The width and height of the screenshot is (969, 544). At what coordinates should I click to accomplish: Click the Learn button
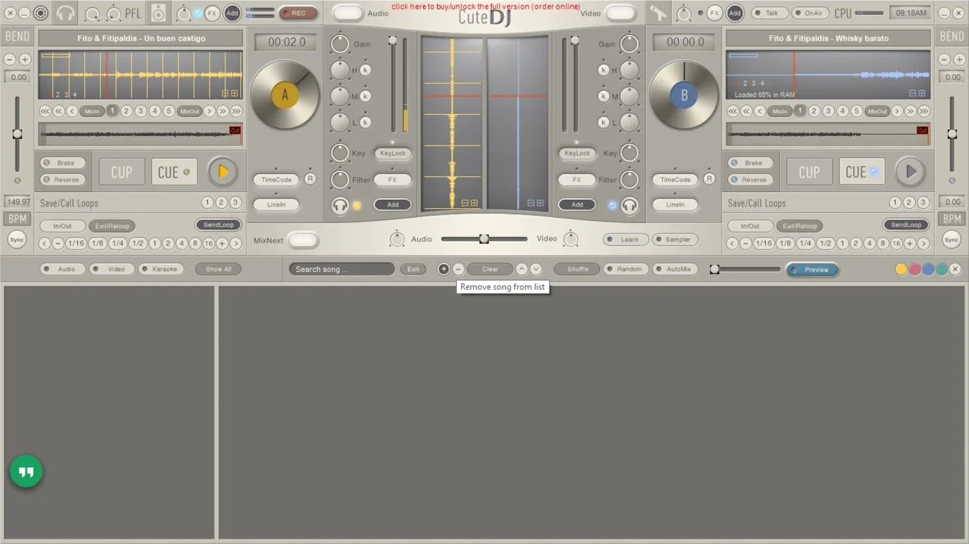(x=626, y=239)
